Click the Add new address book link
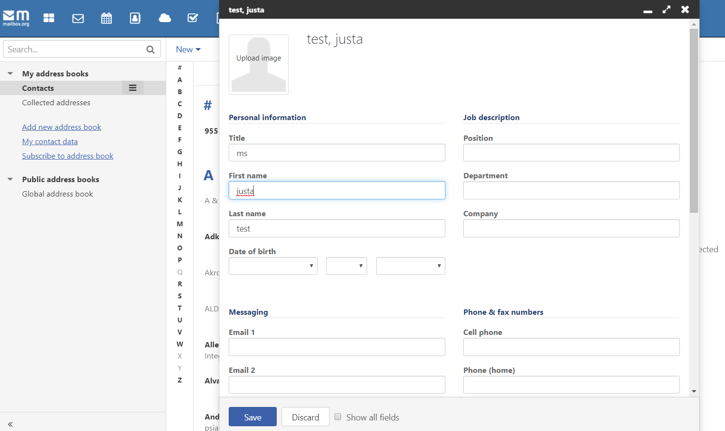The height and width of the screenshot is (431, 725). pos(61,127)
